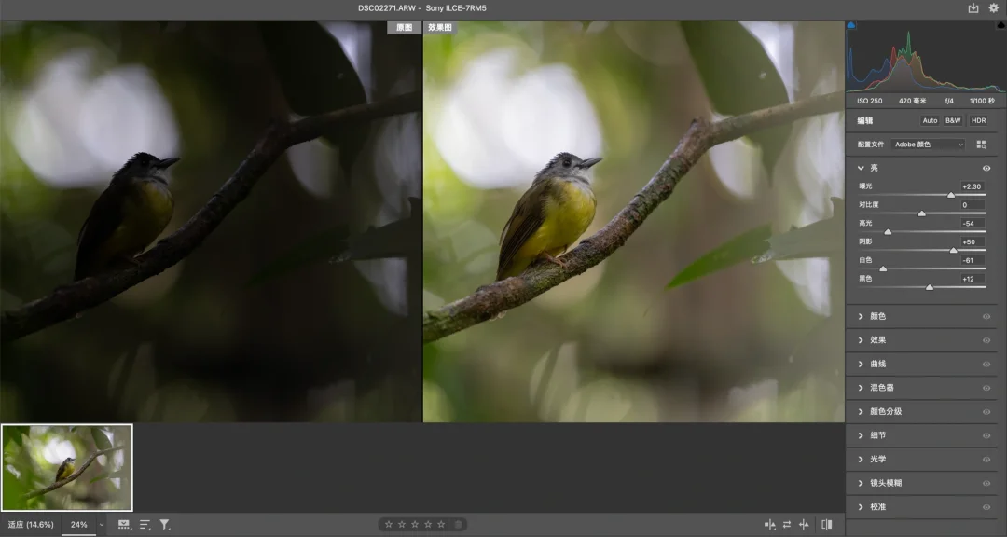The width and height of the screenshot is (1007, 537).
Task: Expand the 颜色 panel section
Action: click(877, 316)
